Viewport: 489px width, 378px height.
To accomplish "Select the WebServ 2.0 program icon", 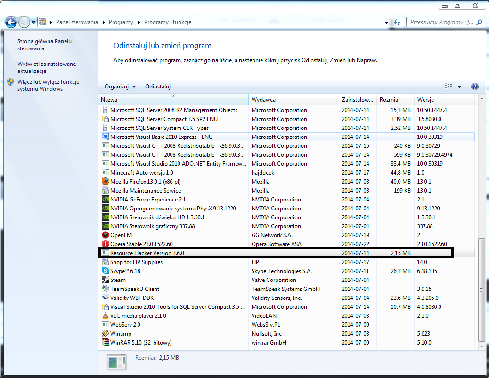I will point(106,325).
